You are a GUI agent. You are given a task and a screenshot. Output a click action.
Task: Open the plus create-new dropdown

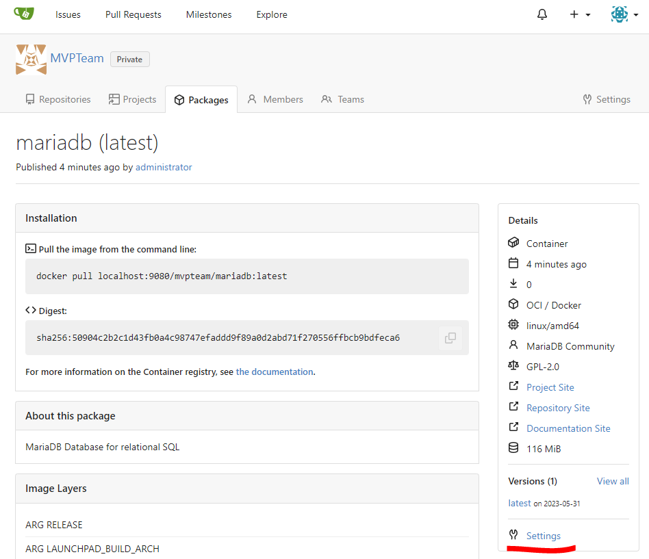click(579, 14)
